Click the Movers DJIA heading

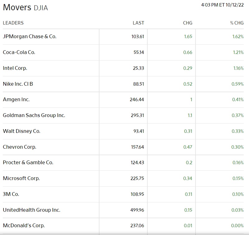[x=25, y=7]
